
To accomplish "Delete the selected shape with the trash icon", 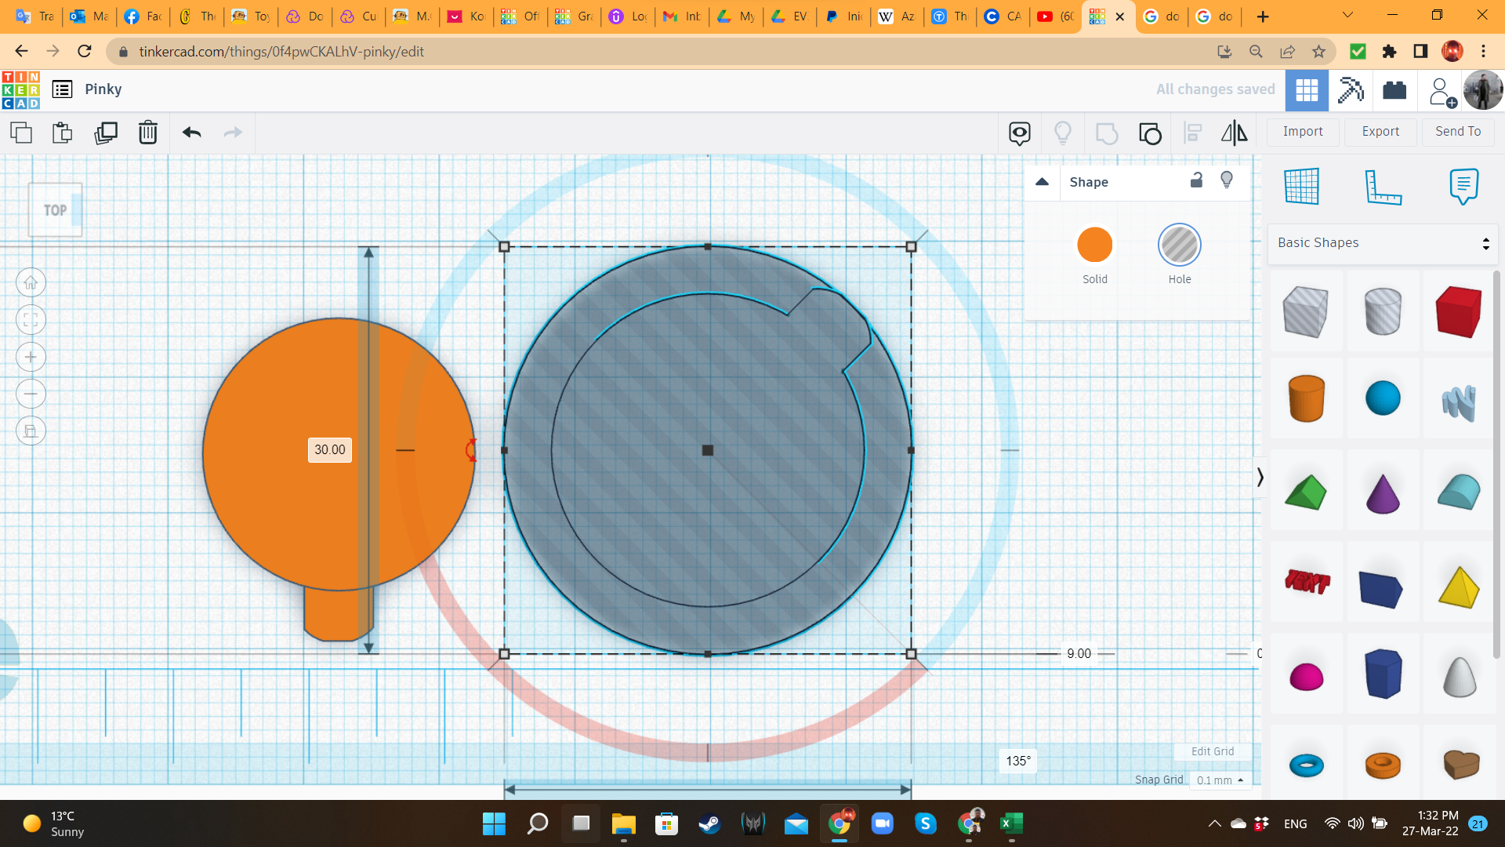I will point(147,133).
